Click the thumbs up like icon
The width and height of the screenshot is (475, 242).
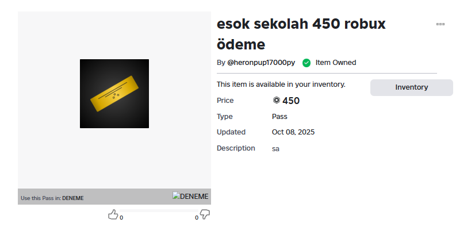click(x=113, y=215)
